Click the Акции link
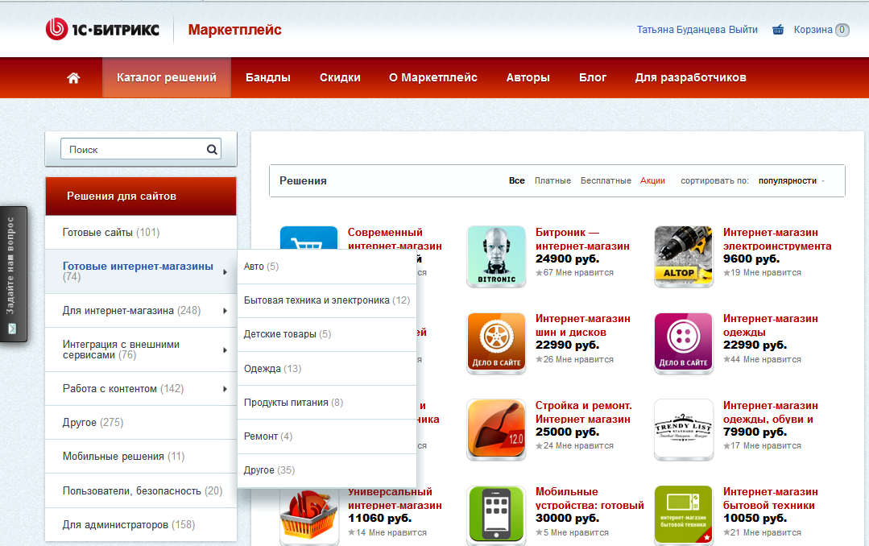 coord(652,181)
